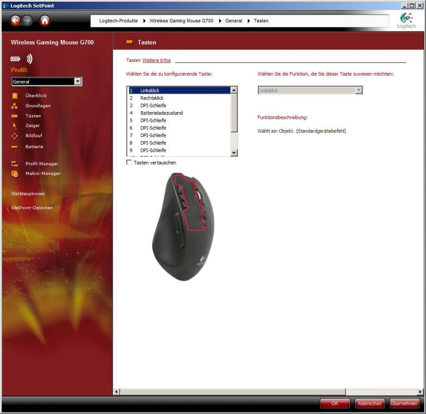The image size is (426, 414).
Task: Click Tasten in the breadcrumb
Action: pyautogui.click(x=261, y=21)
